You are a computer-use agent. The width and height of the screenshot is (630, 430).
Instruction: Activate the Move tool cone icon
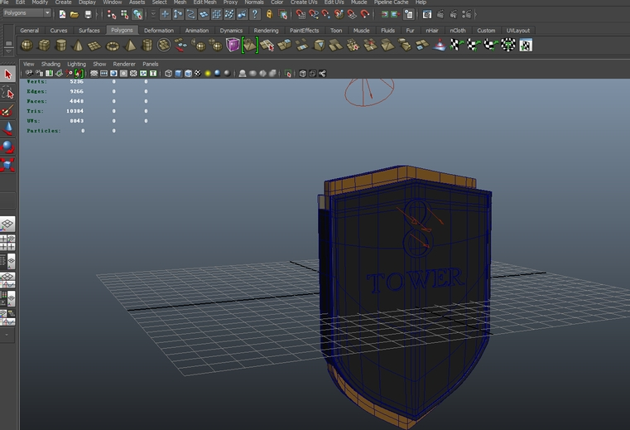tap(7, 128)
